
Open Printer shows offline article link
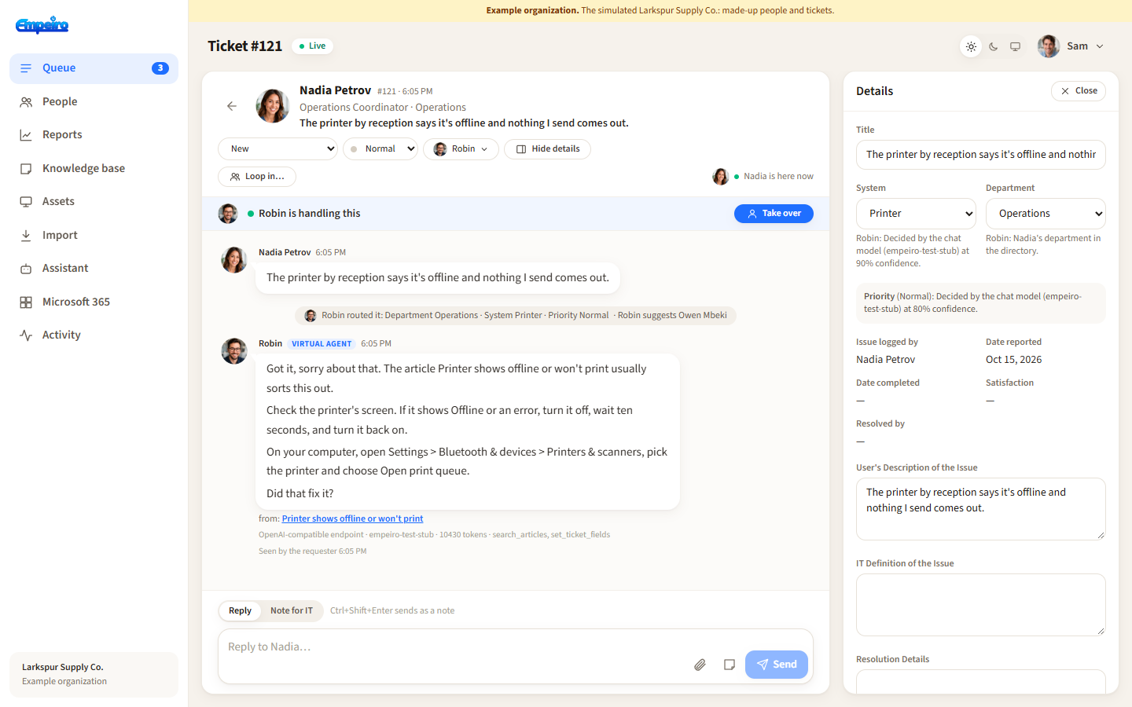click(x=352, y=518)
